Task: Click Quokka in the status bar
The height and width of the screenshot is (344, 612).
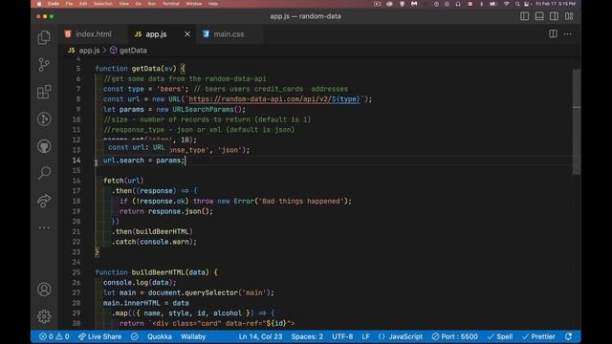Action: tap(160, 336)
